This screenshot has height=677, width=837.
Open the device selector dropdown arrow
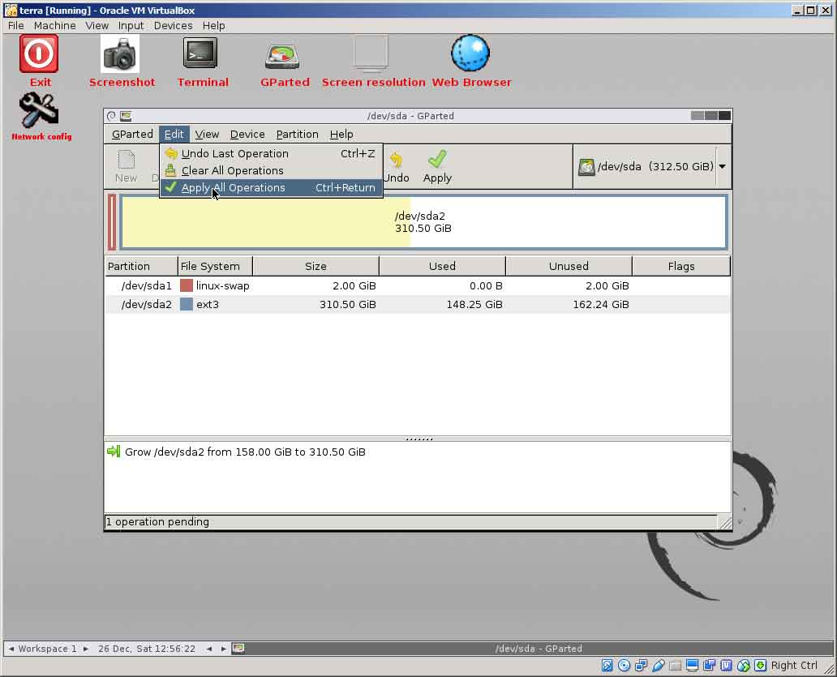tap(722, 166)
